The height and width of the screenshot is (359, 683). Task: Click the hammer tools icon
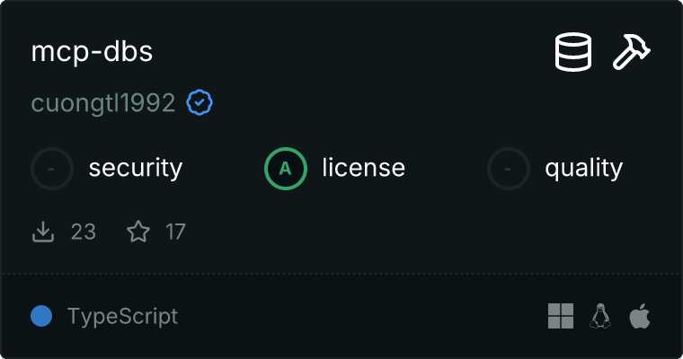pos(632,52)
